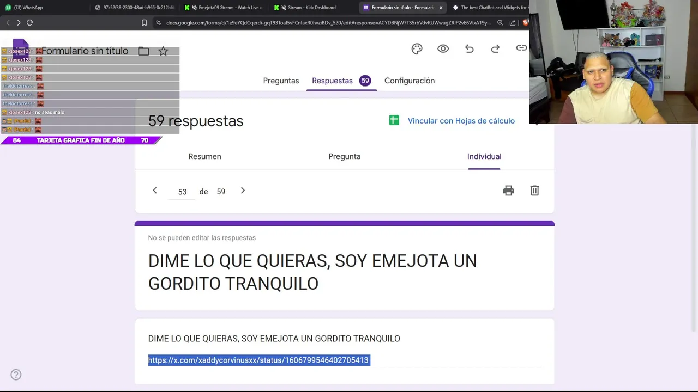The width and height of the screenshot is (698, 392).
Task: Click 'No se pueden editar las respuestas' text
Action: click(202, 238)
